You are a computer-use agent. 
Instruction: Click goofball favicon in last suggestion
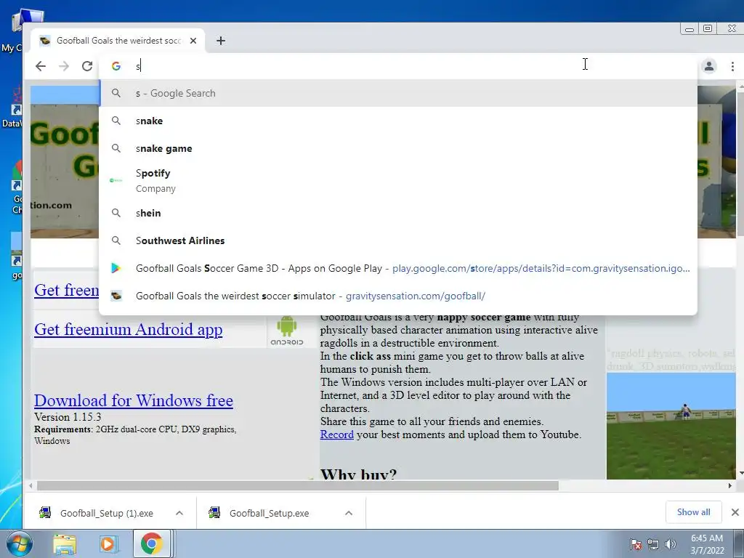(116, 296)
